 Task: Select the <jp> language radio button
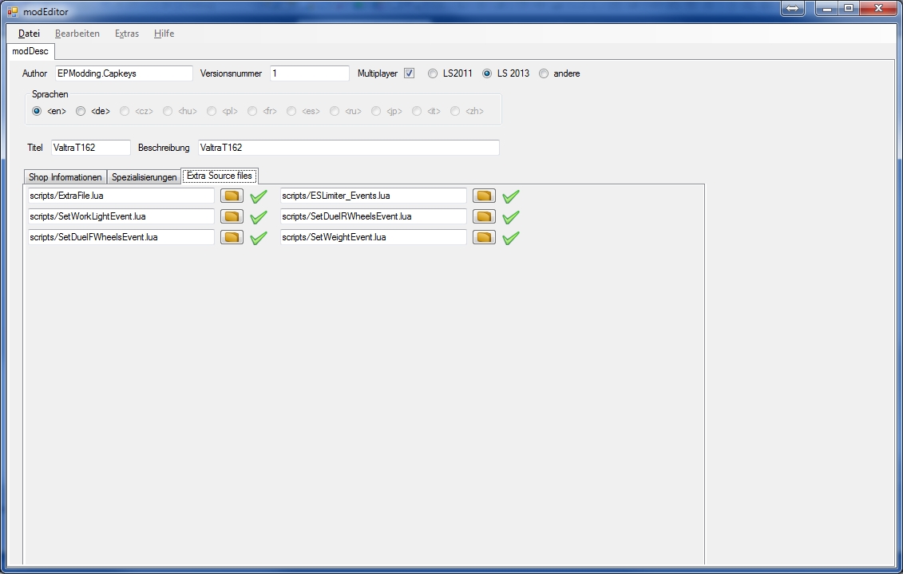(x=376, y=111)
